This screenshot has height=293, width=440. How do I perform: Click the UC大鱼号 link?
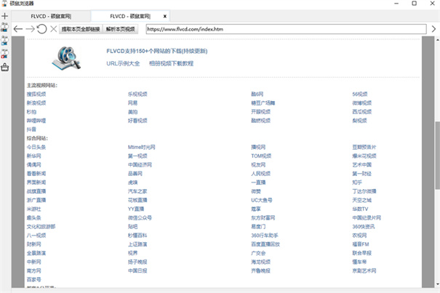click(262, 200)
